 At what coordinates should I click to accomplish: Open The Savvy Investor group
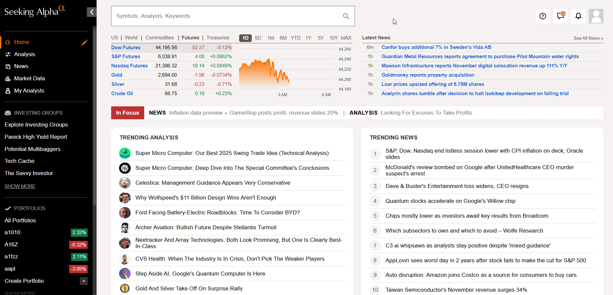coord(29,173)
